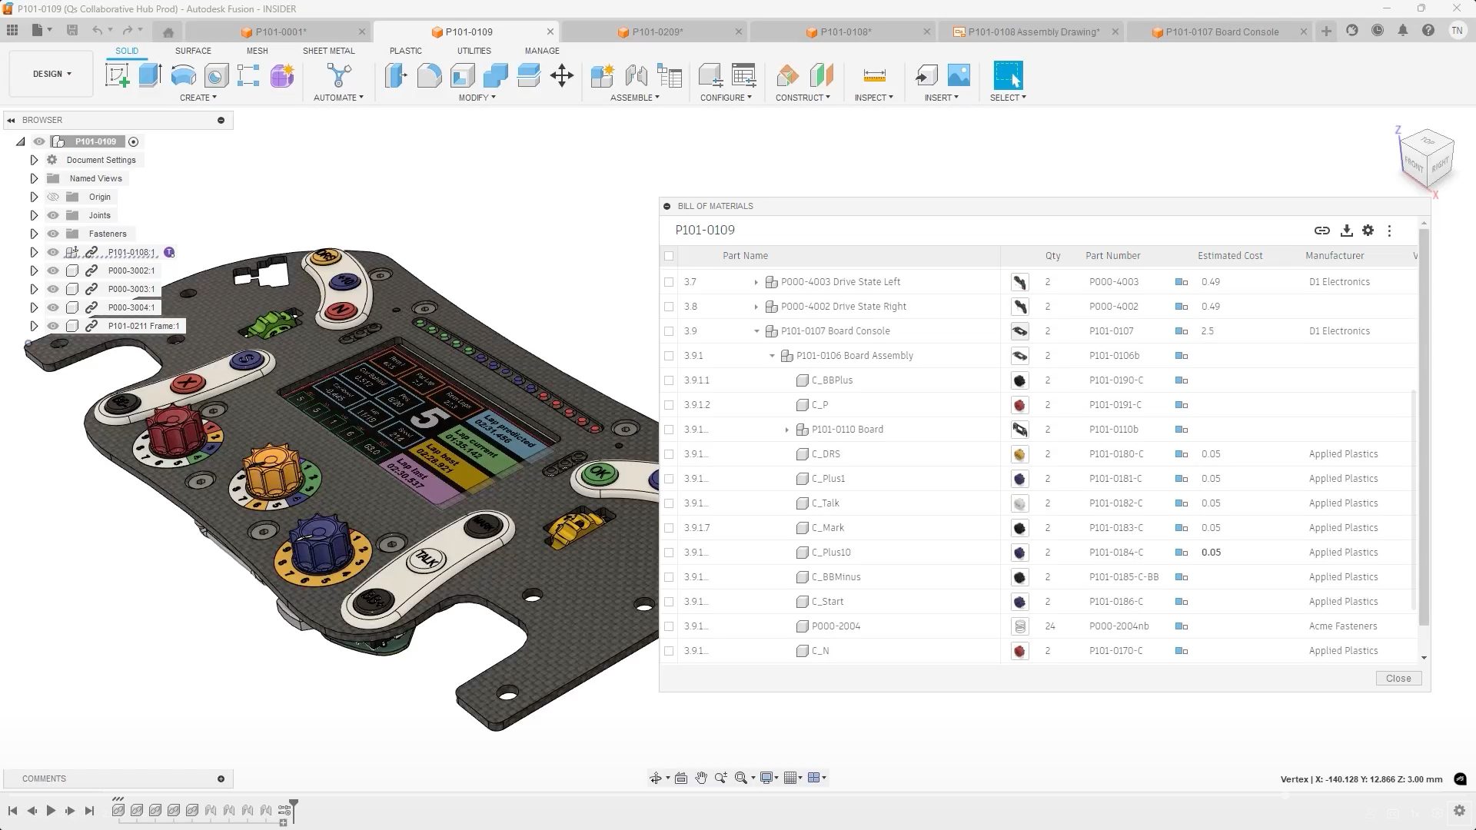Screen dimensions: 1476x830
Task: Click the Close button in BOM panel
Action: coord(1398,679)
